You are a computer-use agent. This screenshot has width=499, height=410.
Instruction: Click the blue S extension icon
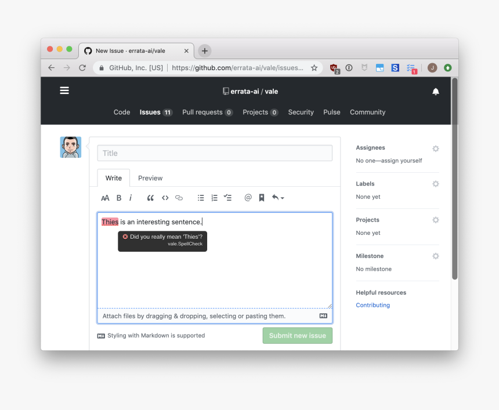click(x=395, y=68)
